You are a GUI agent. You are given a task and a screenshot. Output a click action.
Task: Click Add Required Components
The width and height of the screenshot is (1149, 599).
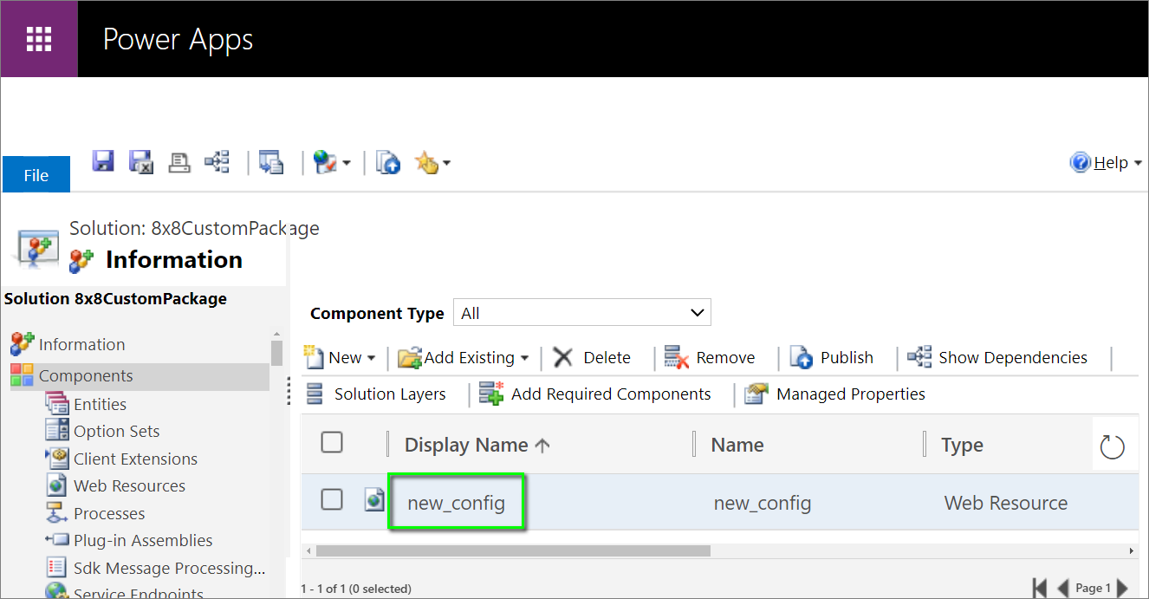595,394
